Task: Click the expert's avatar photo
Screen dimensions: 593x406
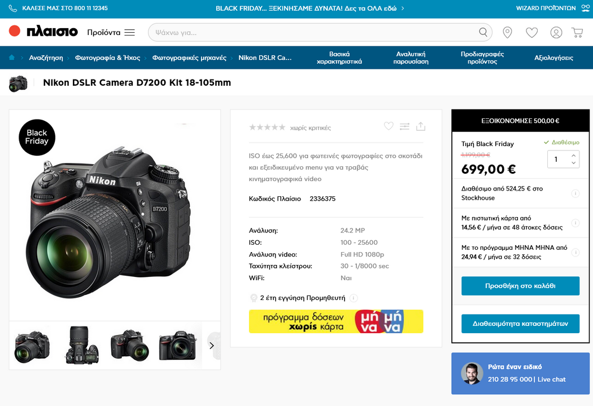Action: point(472,373)
